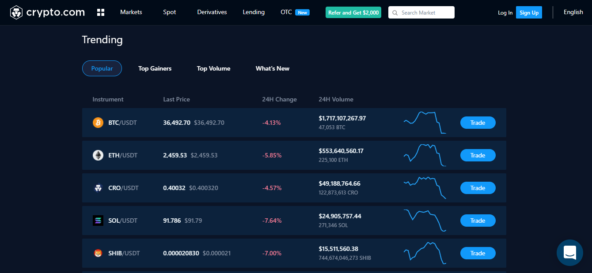Open the live chat support bubble
The width and height of the screenshot is (592, 273).
pyautogui.click(x=570, y=253)
